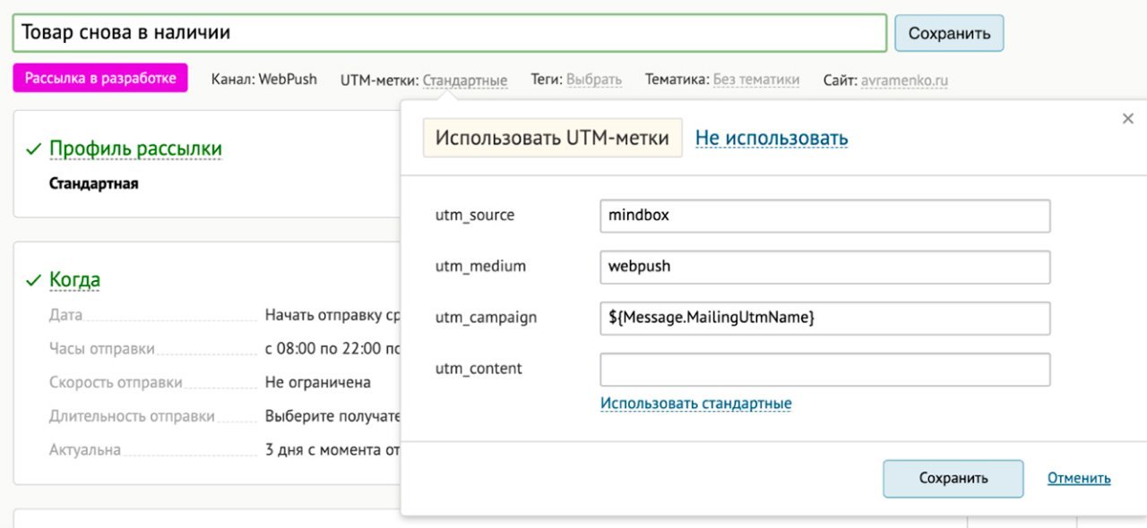The height and width of the screenshot is (528, 1147).
Task: Click the green checkmark beside Профиль рассылки
Action: coord(34,149)
